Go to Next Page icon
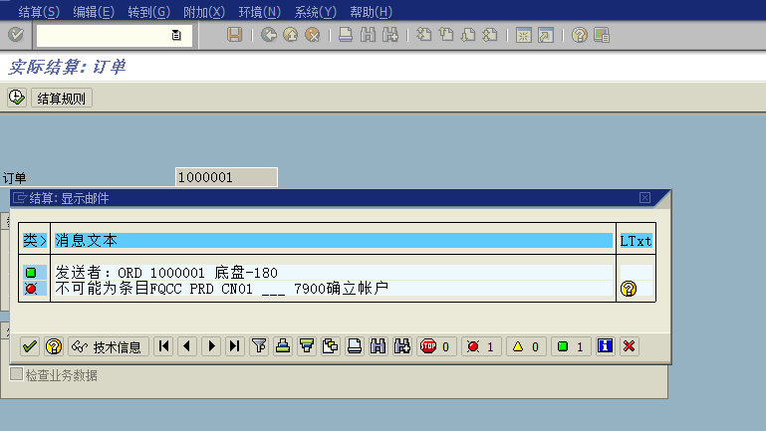Screen dimensions: 766x431 (468, 35)
